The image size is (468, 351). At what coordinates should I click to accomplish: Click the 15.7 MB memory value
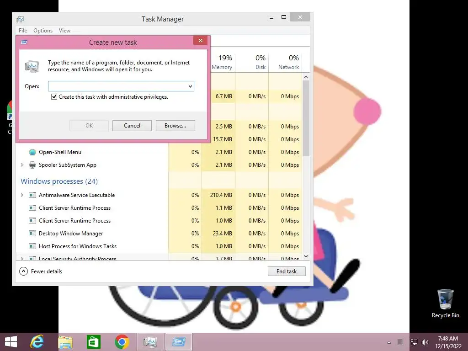coord(223,139)
